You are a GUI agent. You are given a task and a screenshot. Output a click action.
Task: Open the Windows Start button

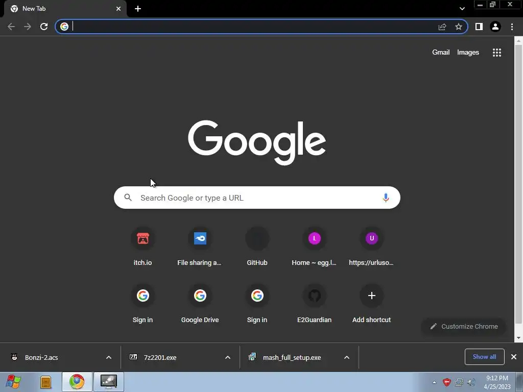13,382
